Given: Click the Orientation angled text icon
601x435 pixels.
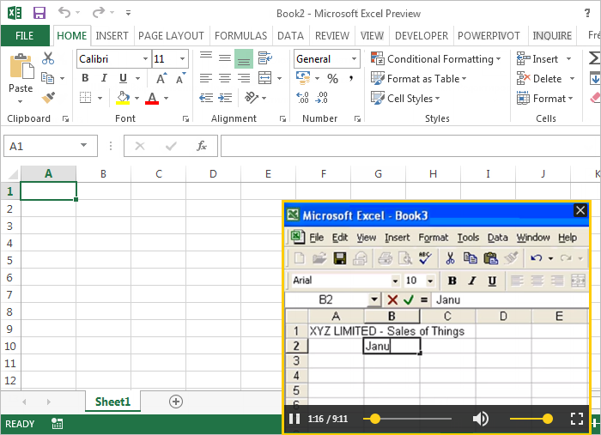Looking at the screenshot, I should (251, 98).
